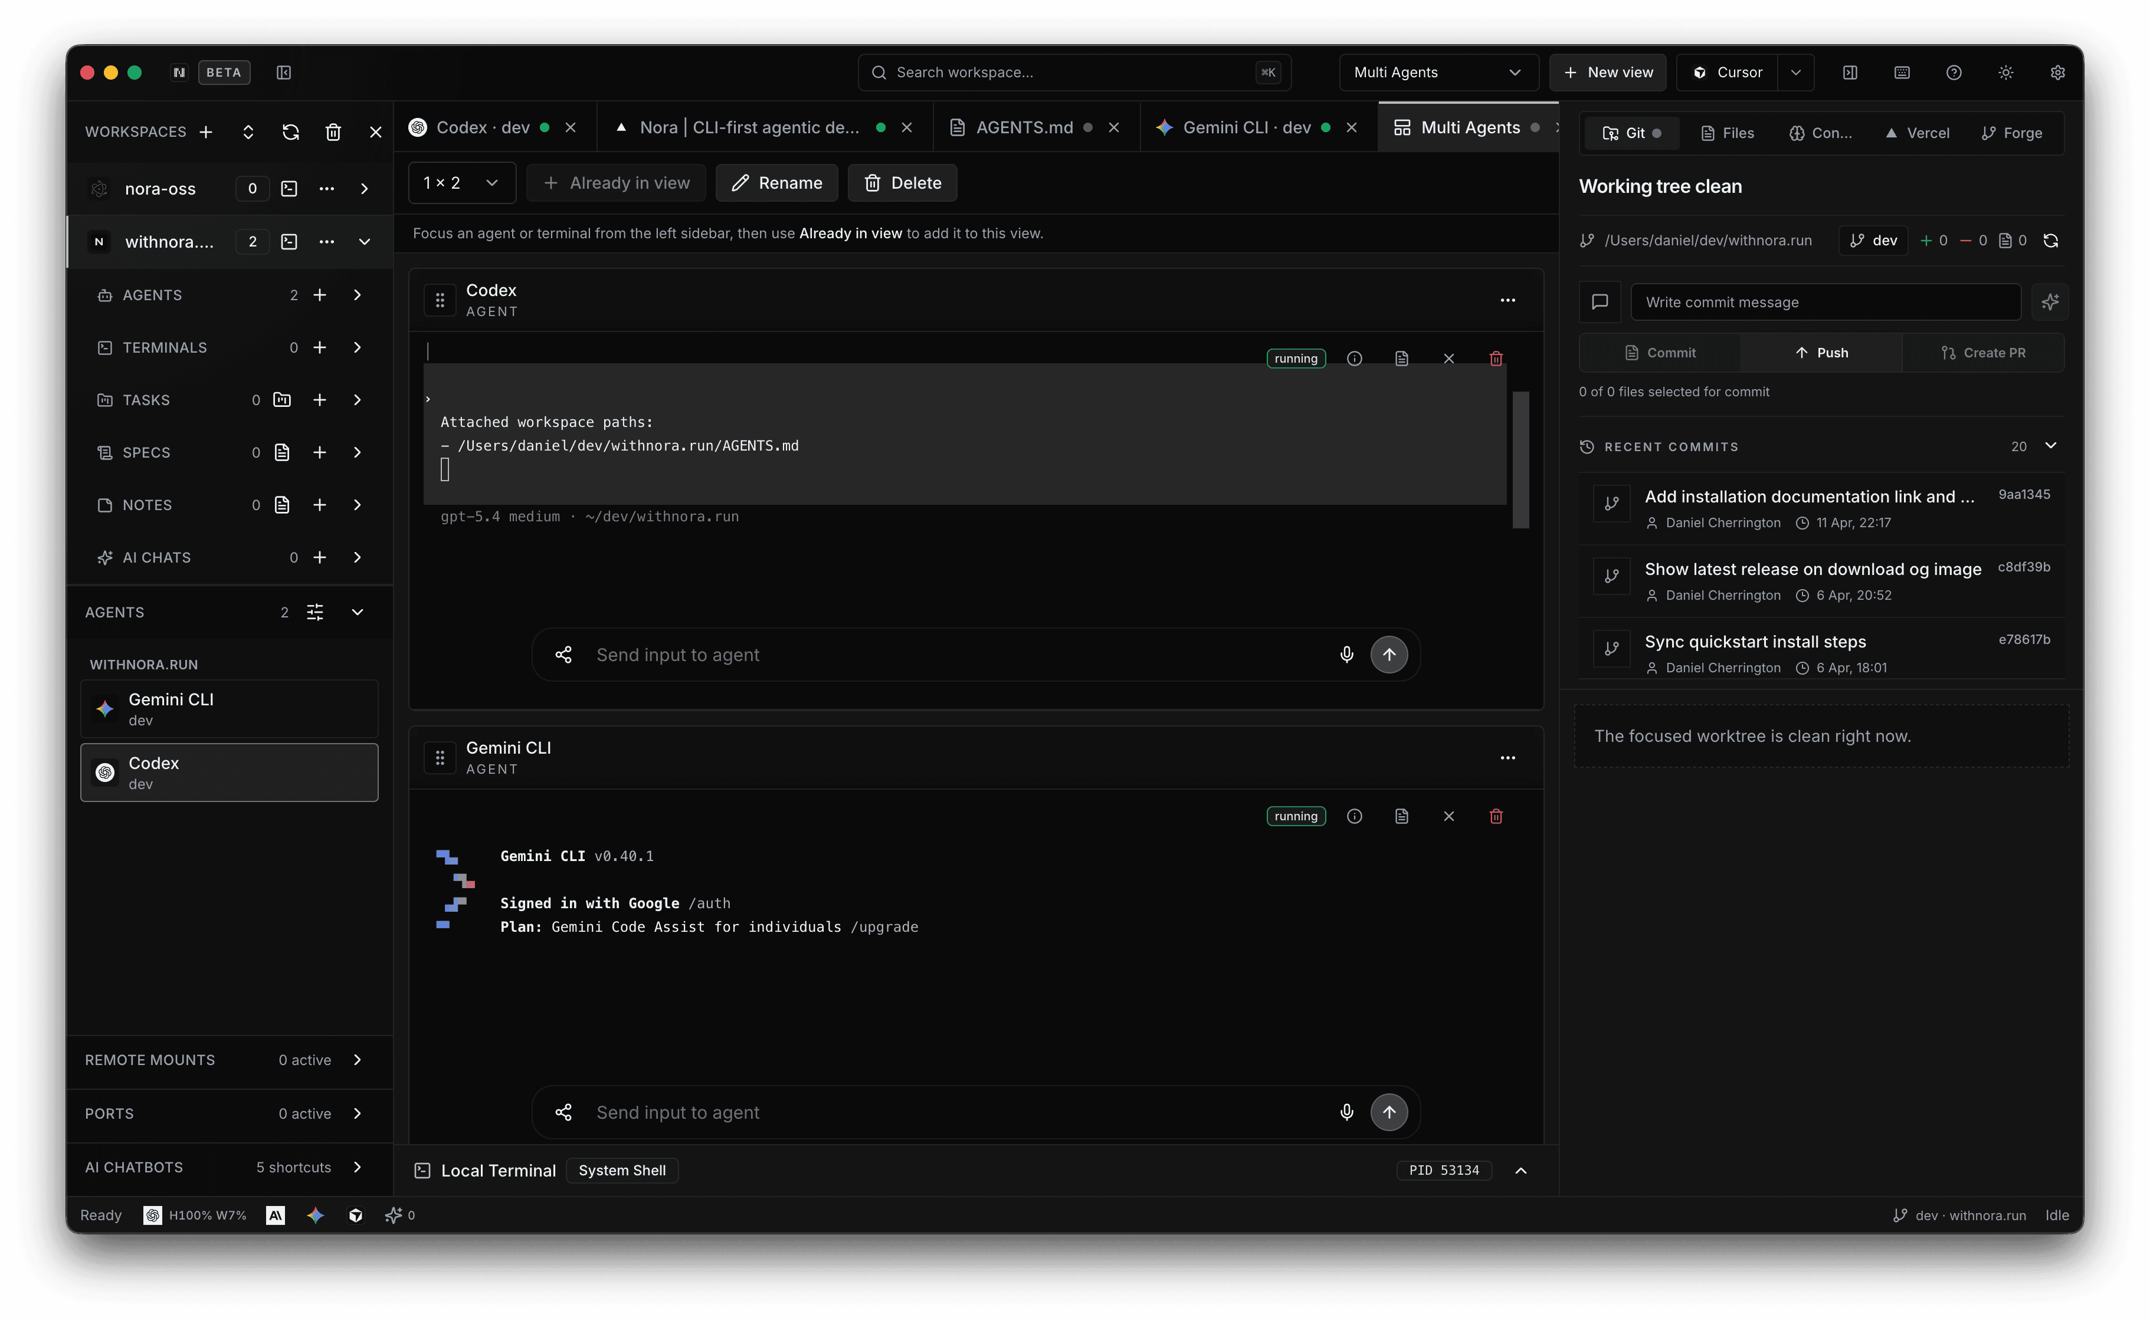
Task: Add a new terminal
Action: point(320,348)
